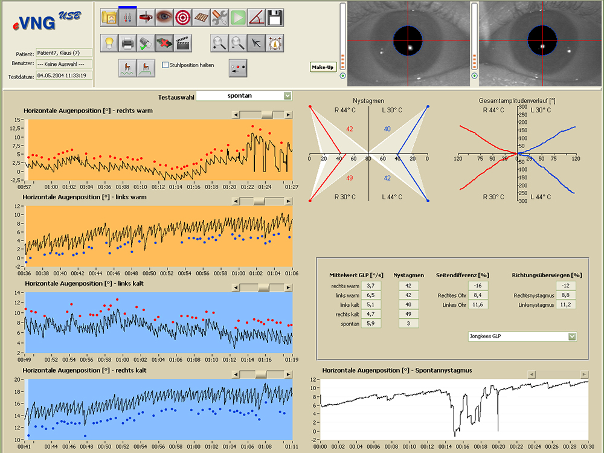
Task: Open the eye tracking tool icon
Action: point(163,18)
